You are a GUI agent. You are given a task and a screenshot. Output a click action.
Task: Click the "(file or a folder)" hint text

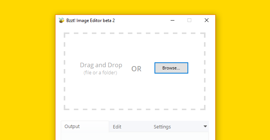coord(100,73)
